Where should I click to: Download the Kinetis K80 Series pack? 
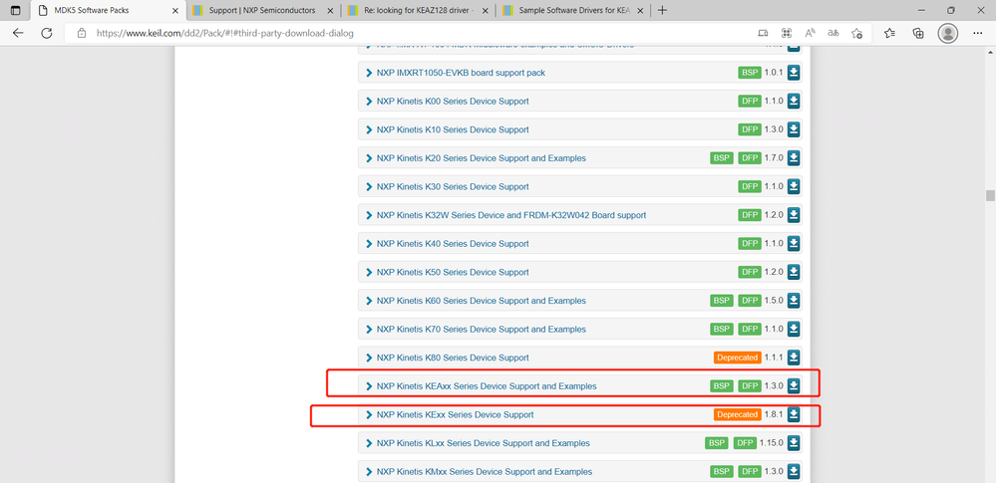tap(794, 358)
